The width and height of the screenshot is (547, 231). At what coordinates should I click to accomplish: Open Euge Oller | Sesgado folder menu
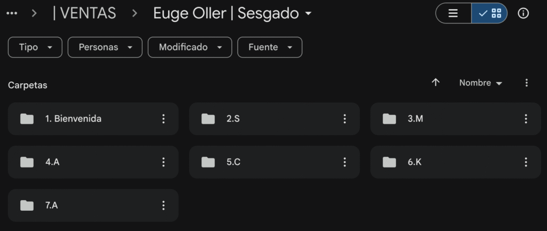click(x=232, y=13)
